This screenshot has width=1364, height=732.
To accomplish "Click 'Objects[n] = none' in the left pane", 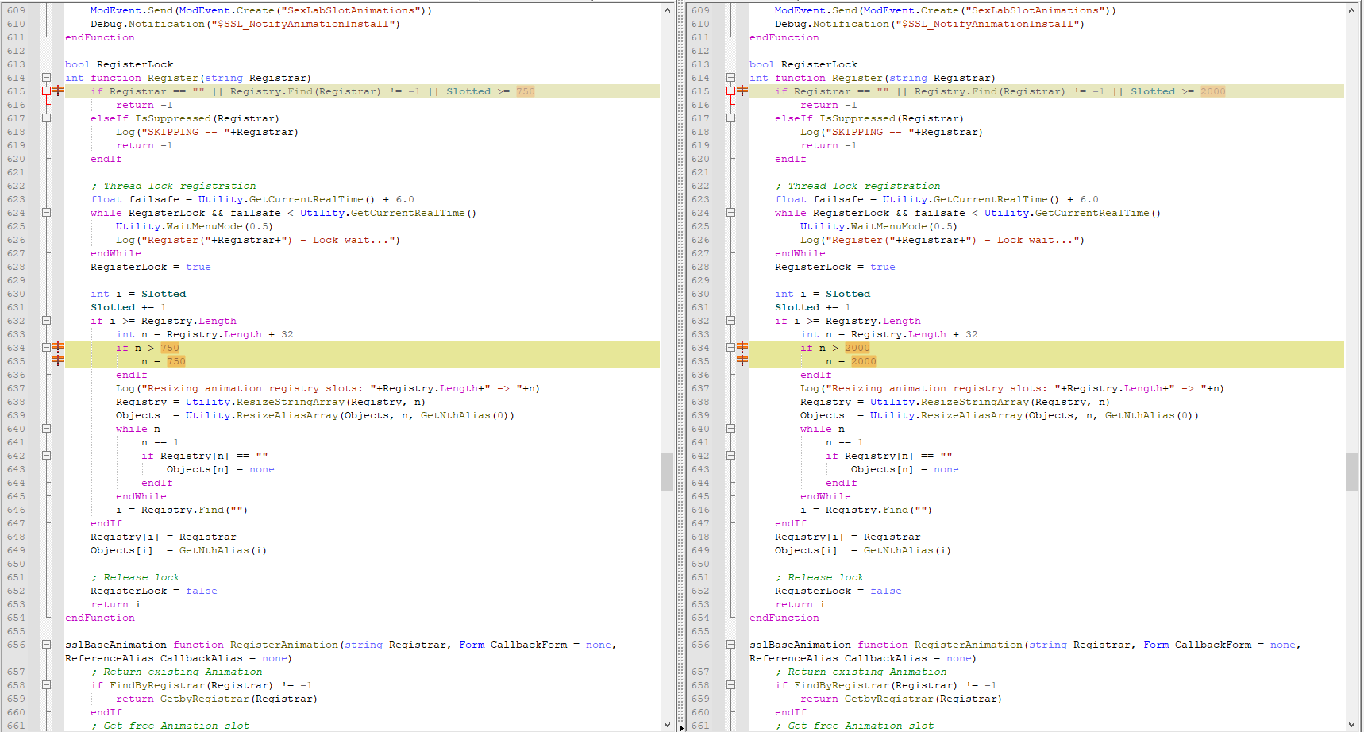I will tap(221, 469).
